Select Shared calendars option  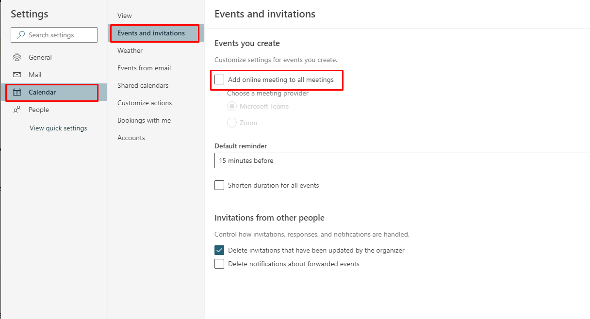[143, 85]
